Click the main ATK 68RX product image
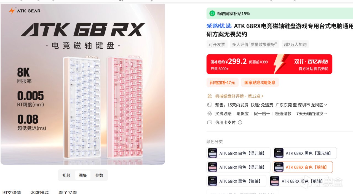The width and height of the screenshot is (353, 194). (83, 84)
